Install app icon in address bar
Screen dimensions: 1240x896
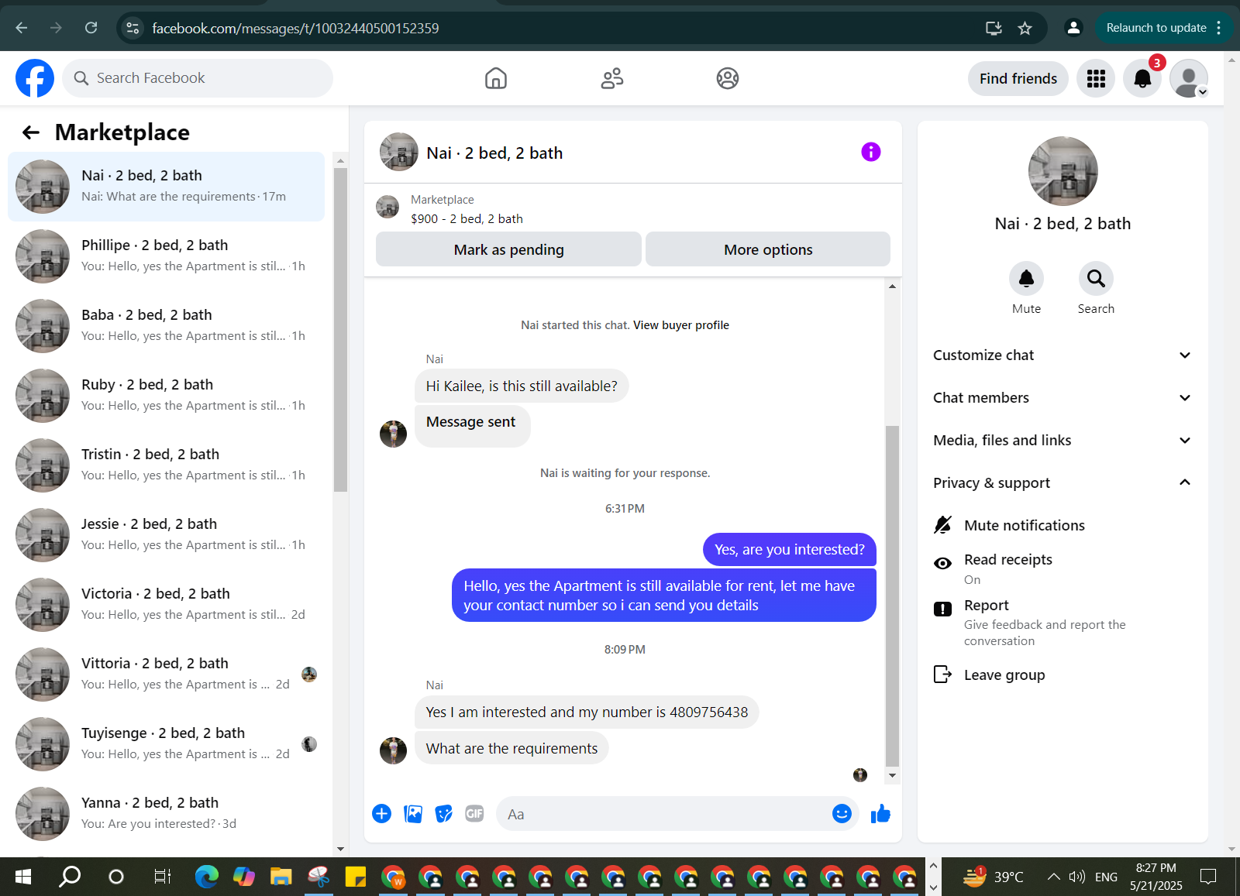pos(994,28)
